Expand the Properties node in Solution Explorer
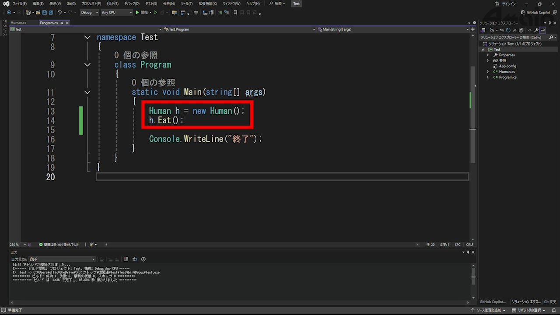The height and width of the screenshot is (315, 560). 488,55
